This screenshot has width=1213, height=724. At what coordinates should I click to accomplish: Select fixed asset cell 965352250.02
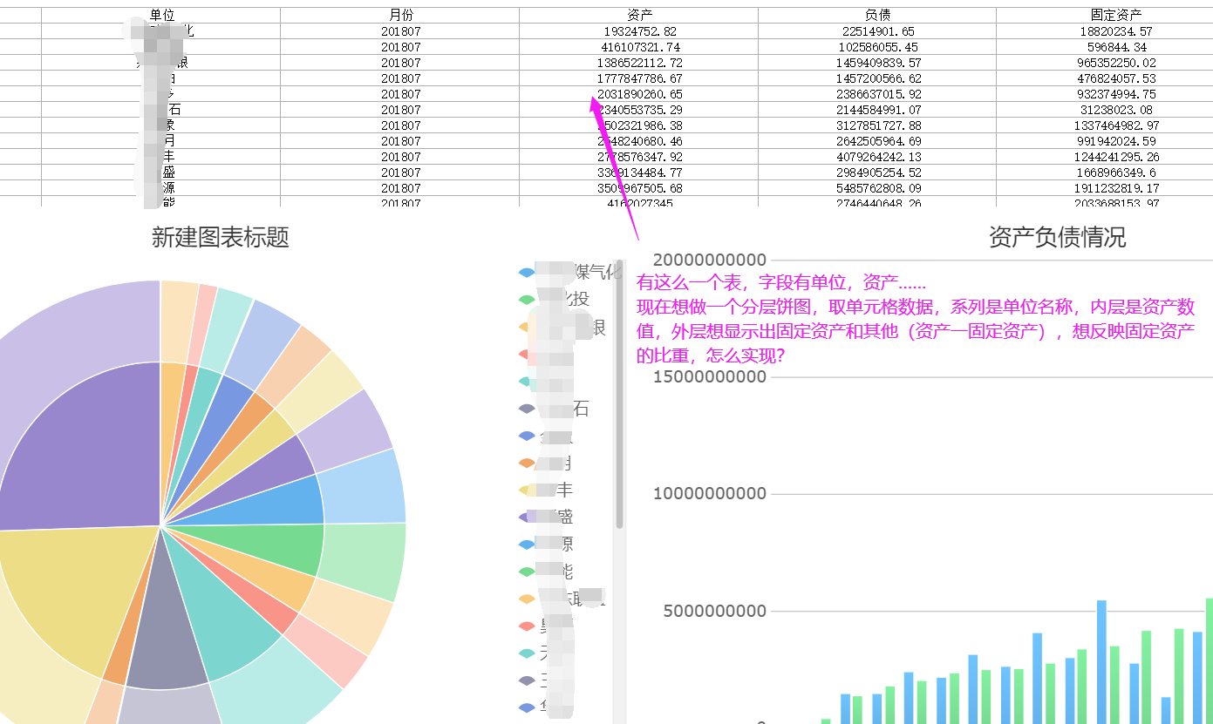1105,63
